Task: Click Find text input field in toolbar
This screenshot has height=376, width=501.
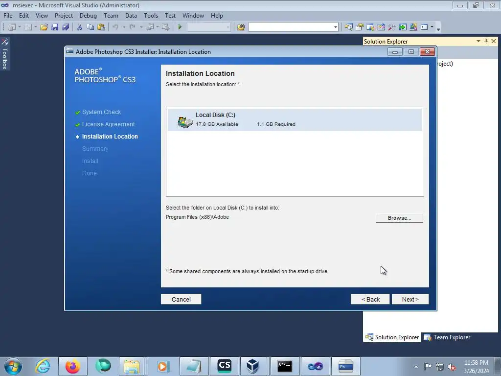Action: coord(291,27)
